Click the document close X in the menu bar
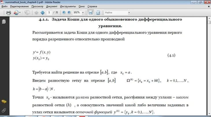Image resolution: width=211 pixels, height=117 pixels. (x=209, y=6)
